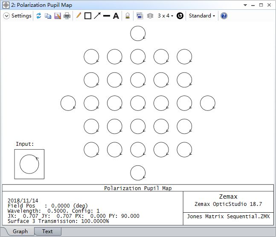Image resolution: width=276 pixels, height=237 pixels.
Task: Select the rectangle drawing tool
Action: pos(87,16)
